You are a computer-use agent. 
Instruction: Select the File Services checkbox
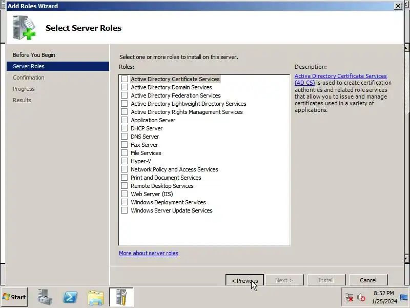(124, 152)
